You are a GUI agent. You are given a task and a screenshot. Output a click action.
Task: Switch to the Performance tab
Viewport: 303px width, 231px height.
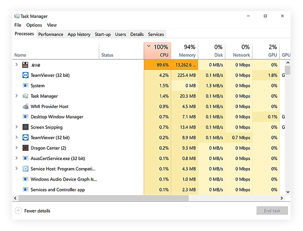click(50, 34)
